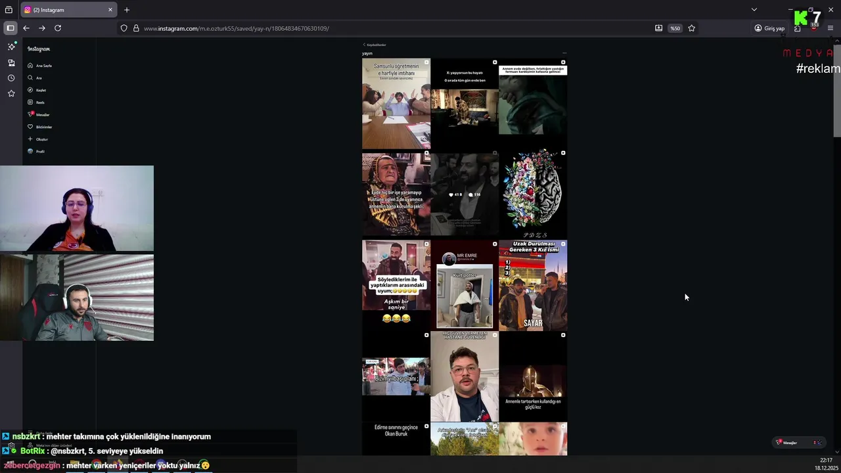Open Ana Sayfa home in Instagram sidebar
Viewport: 841px width, 473px height.
coord(39,66)
